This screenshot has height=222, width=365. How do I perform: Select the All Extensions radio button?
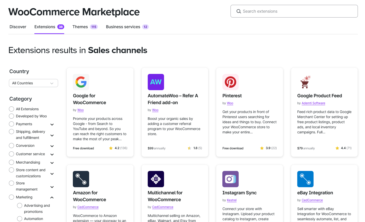11,109
